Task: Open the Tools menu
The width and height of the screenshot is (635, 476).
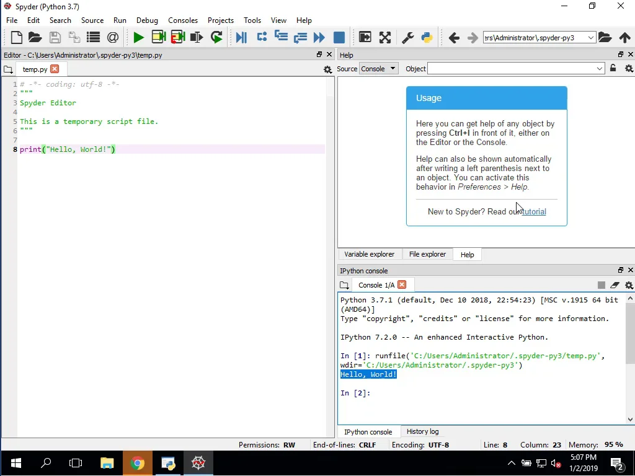Action: tap(252, 20)
